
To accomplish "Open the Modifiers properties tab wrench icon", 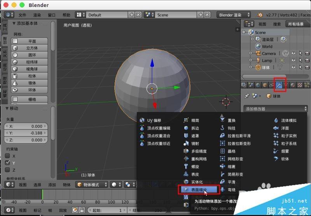I will (279, 85).
